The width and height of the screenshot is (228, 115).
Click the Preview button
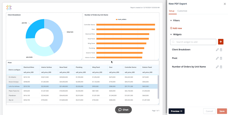(176, 111)
